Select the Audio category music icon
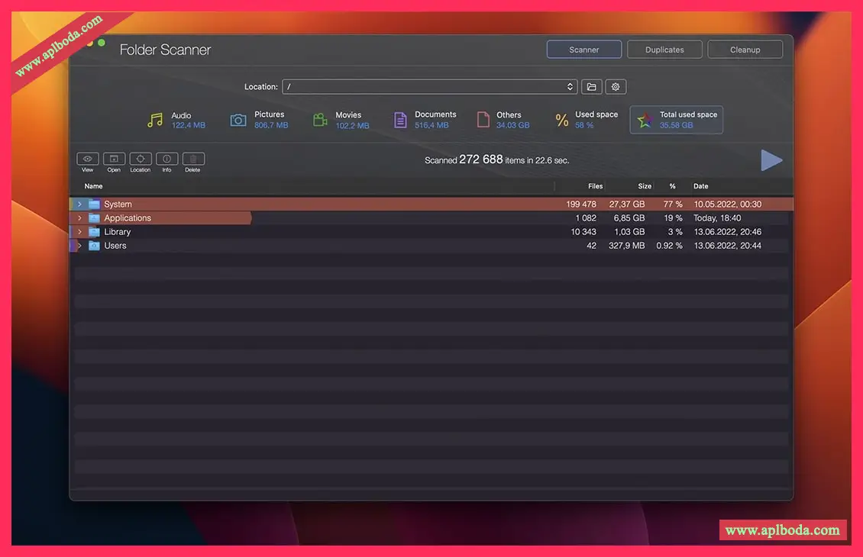The height and width of the screenshot is (557, 863). pyautogui.click(x=156, y=120)
